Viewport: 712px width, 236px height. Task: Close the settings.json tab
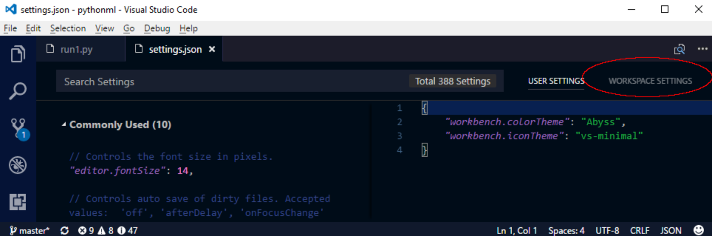click(x=212, y=49)
